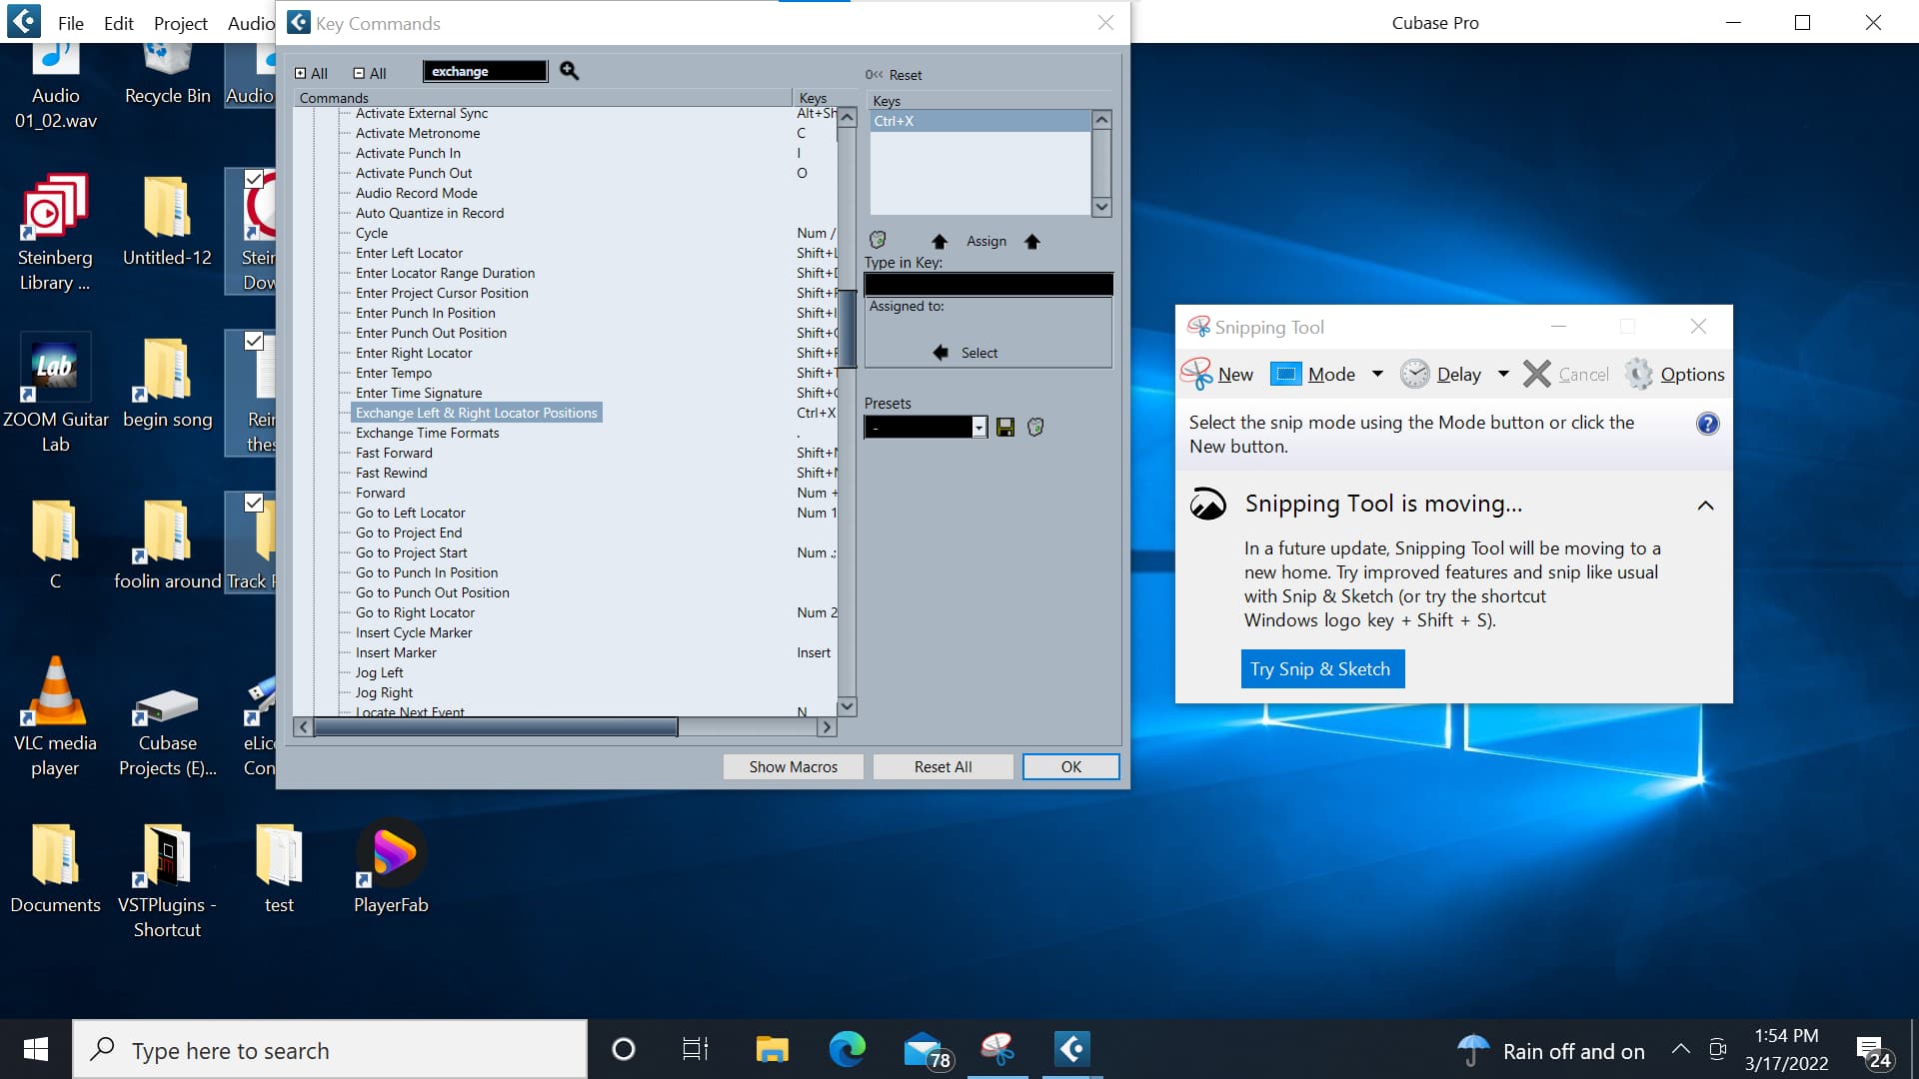Image resolution: width=1919 pixels, height=1079 pixels.
Task: Click the help question mark icon
Action: pyautogui.click(x=1707, y=424)
